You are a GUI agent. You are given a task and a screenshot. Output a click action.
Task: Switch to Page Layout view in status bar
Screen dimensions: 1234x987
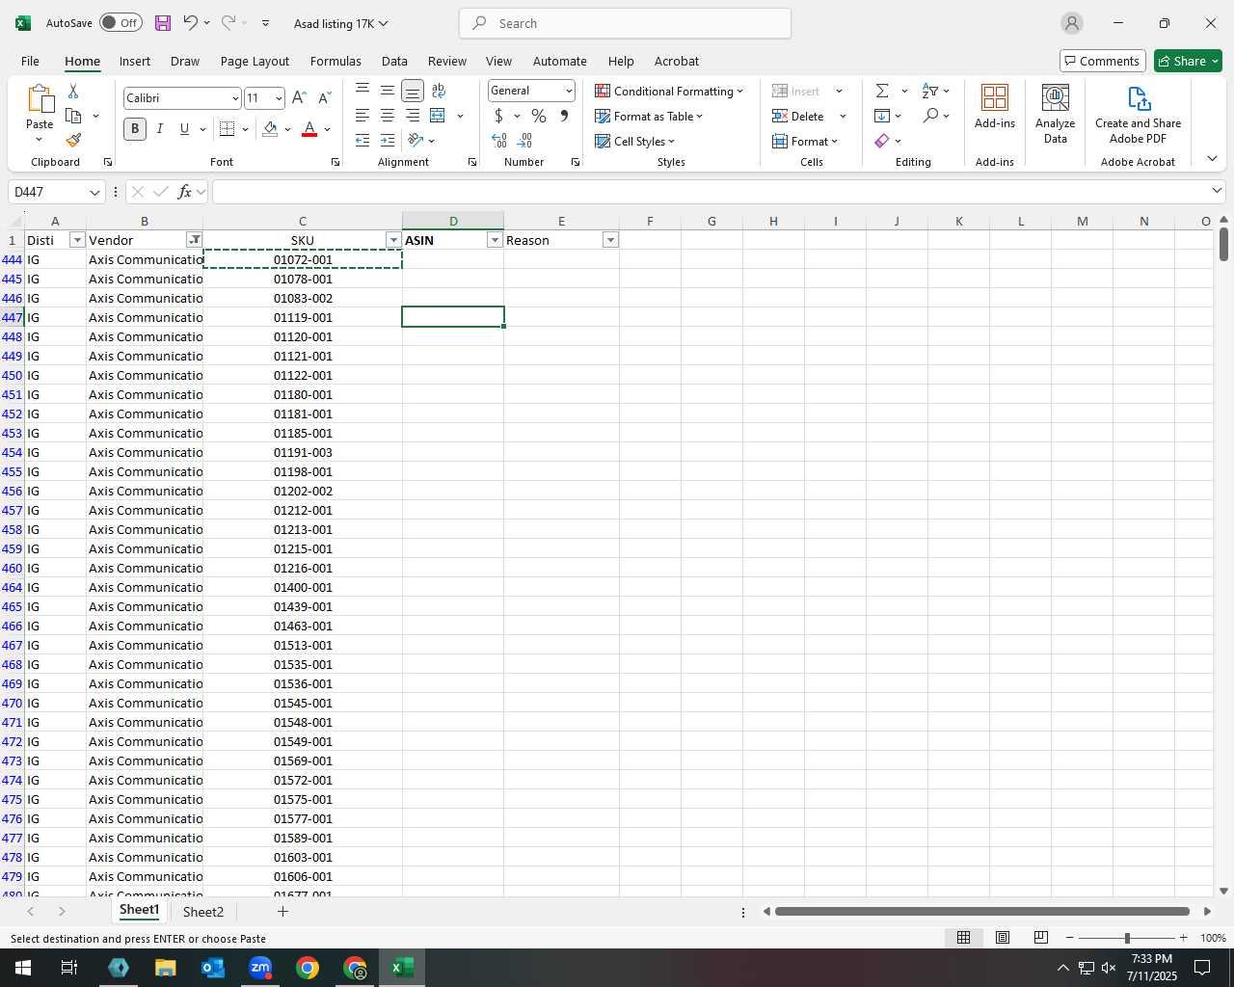coord(1003,938)
